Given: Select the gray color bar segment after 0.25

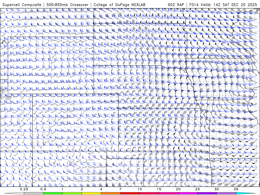Looking at the screenshot, I should point(33,193).
